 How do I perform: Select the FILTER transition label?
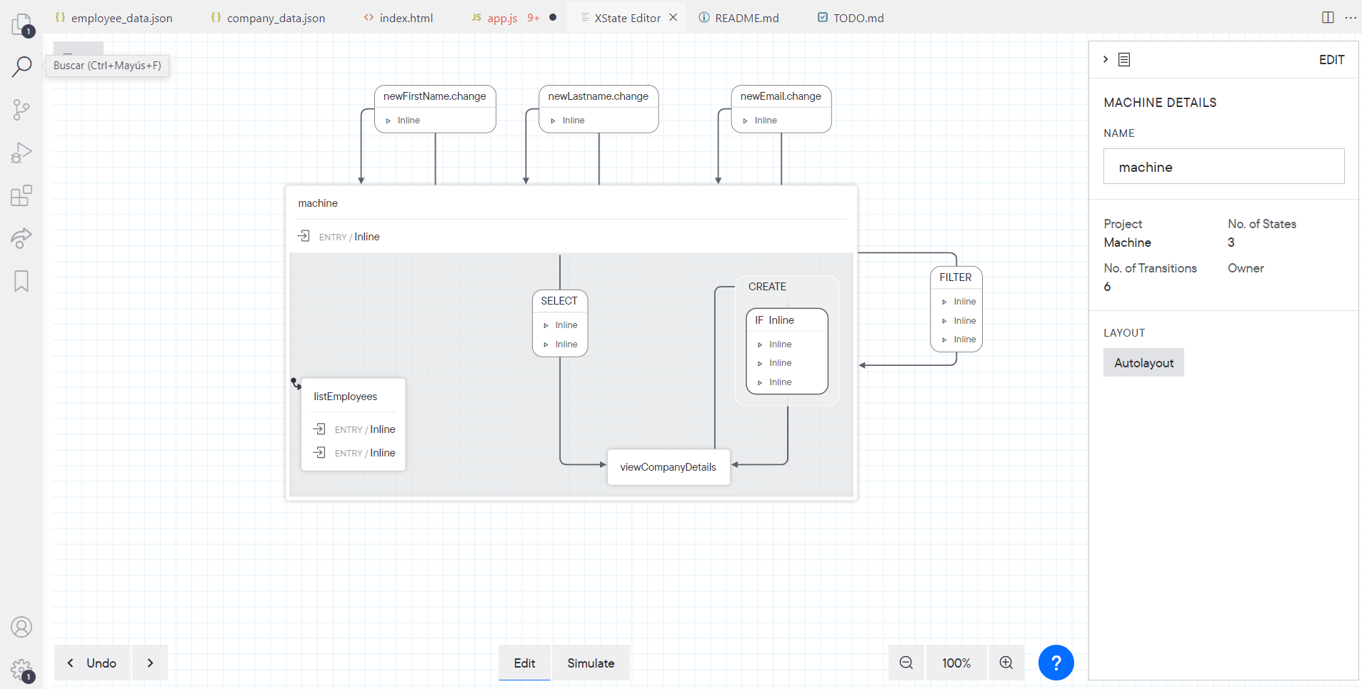(x=956, y=277)
